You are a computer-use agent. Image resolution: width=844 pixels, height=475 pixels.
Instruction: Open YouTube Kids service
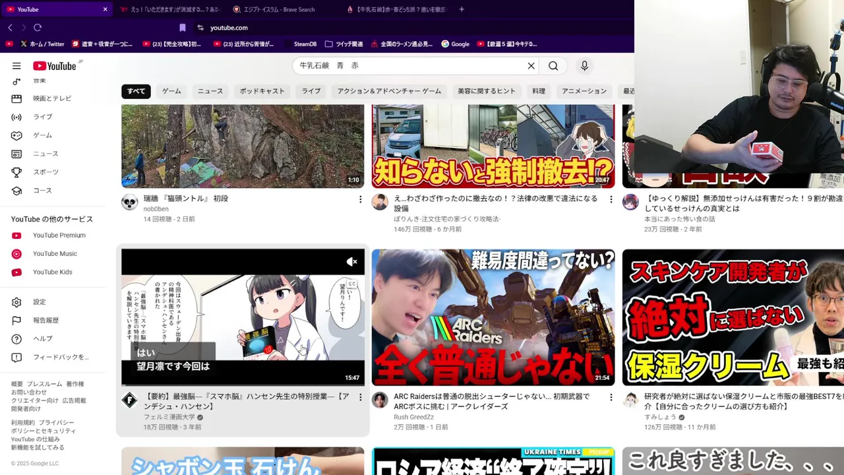[51, 272]
